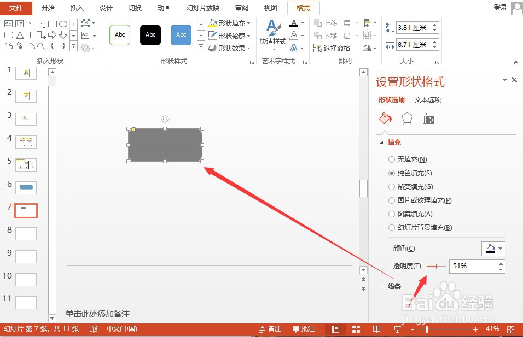Fit slide to current window icon
Image resolution: width=523 pixels, height=337 pixels.
coord(510,329)
